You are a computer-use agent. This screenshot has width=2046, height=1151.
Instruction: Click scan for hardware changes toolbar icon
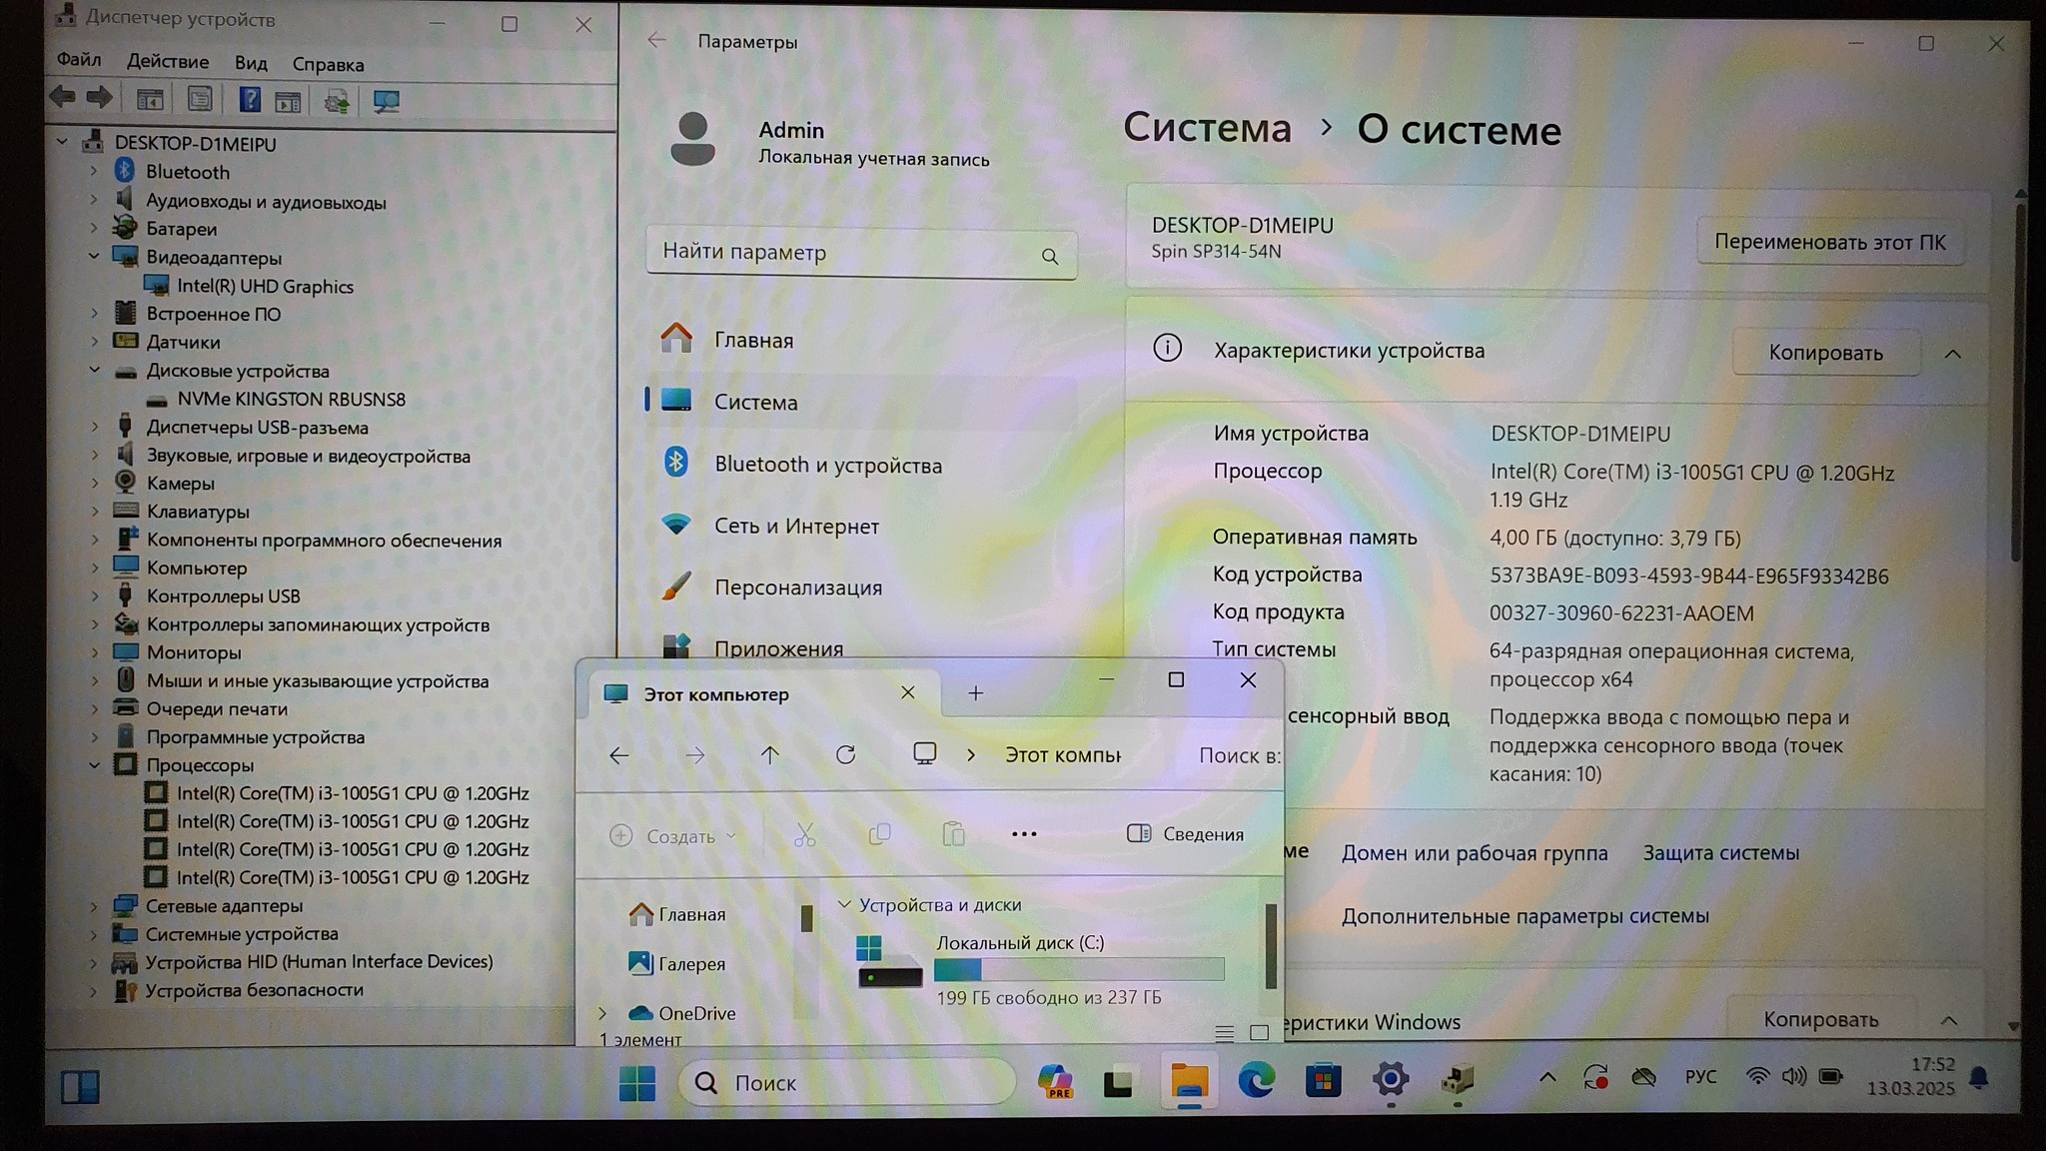386,101
